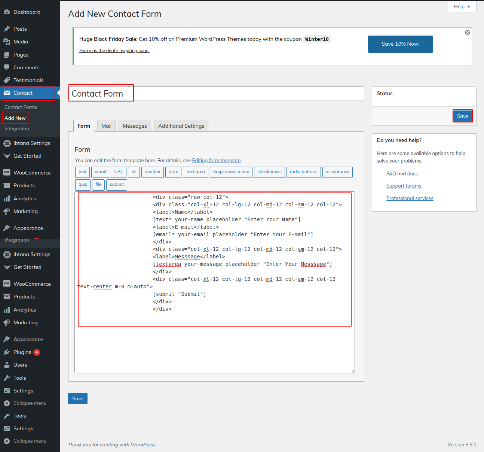484x452 pixels.
Task: Click the Plugins plug icon
Action: coord(7,352)
